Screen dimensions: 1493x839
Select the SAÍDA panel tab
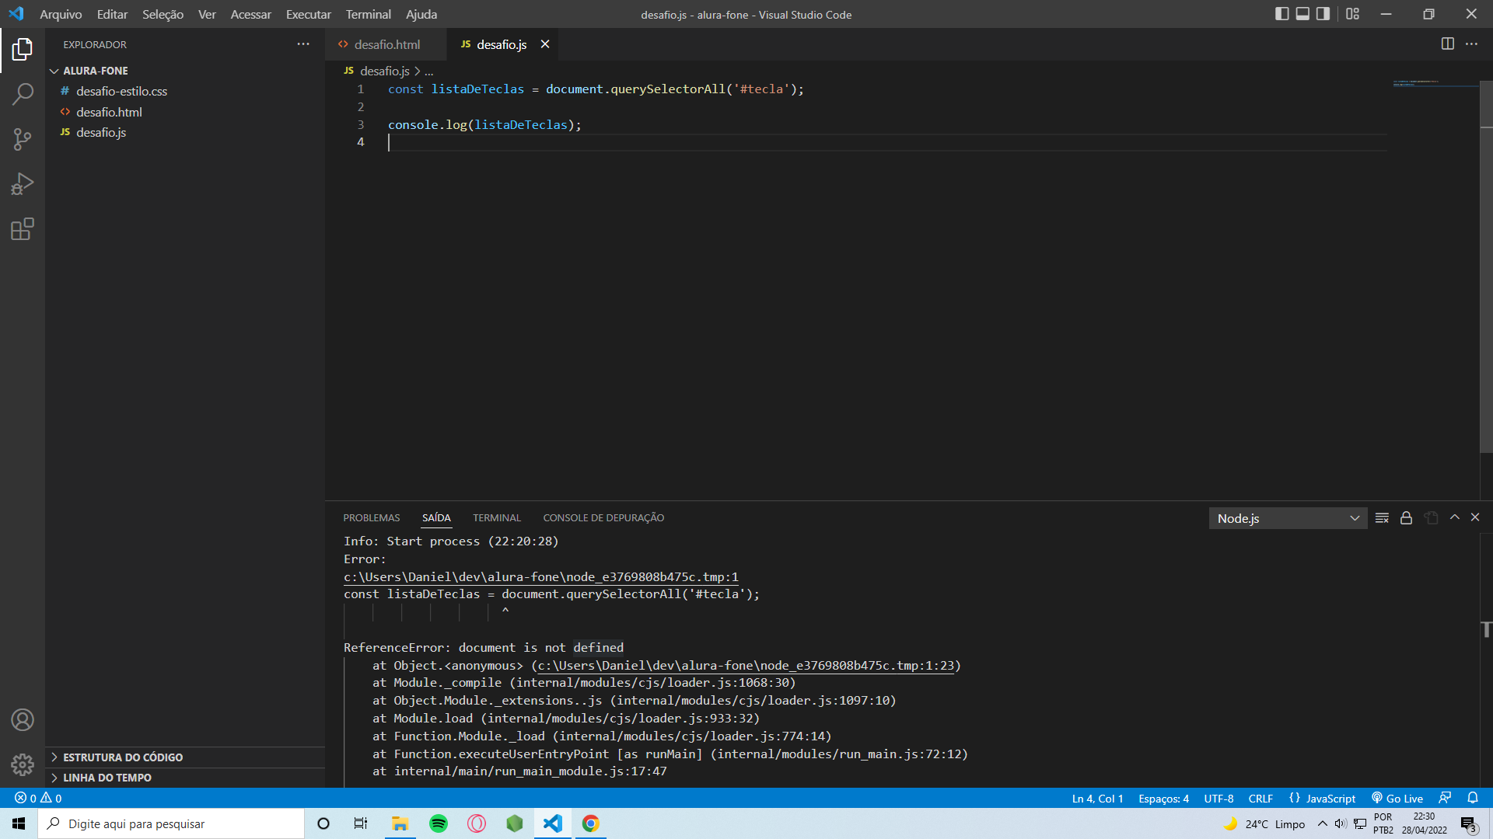pyautogui.click(x=436, y=518)
